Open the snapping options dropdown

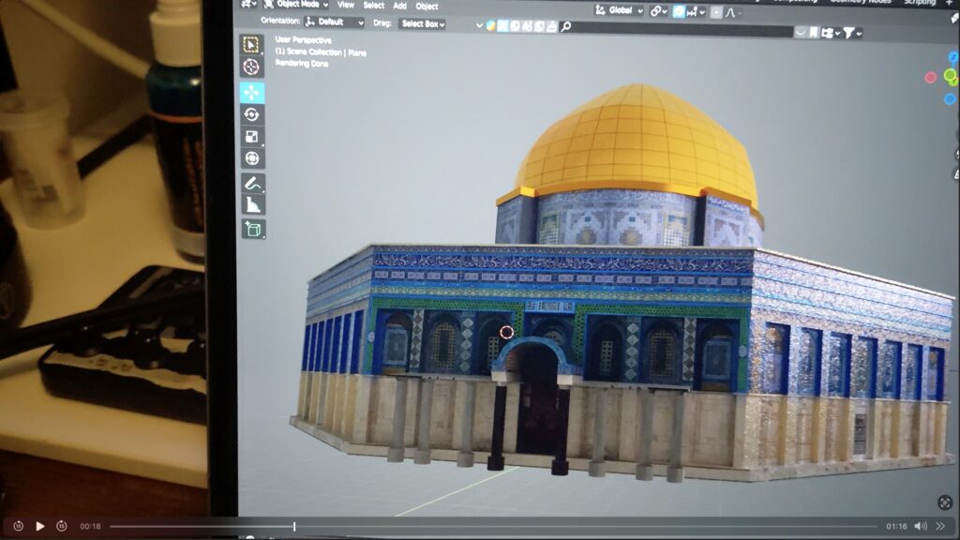pyautogui.click(x=696, y=11)
